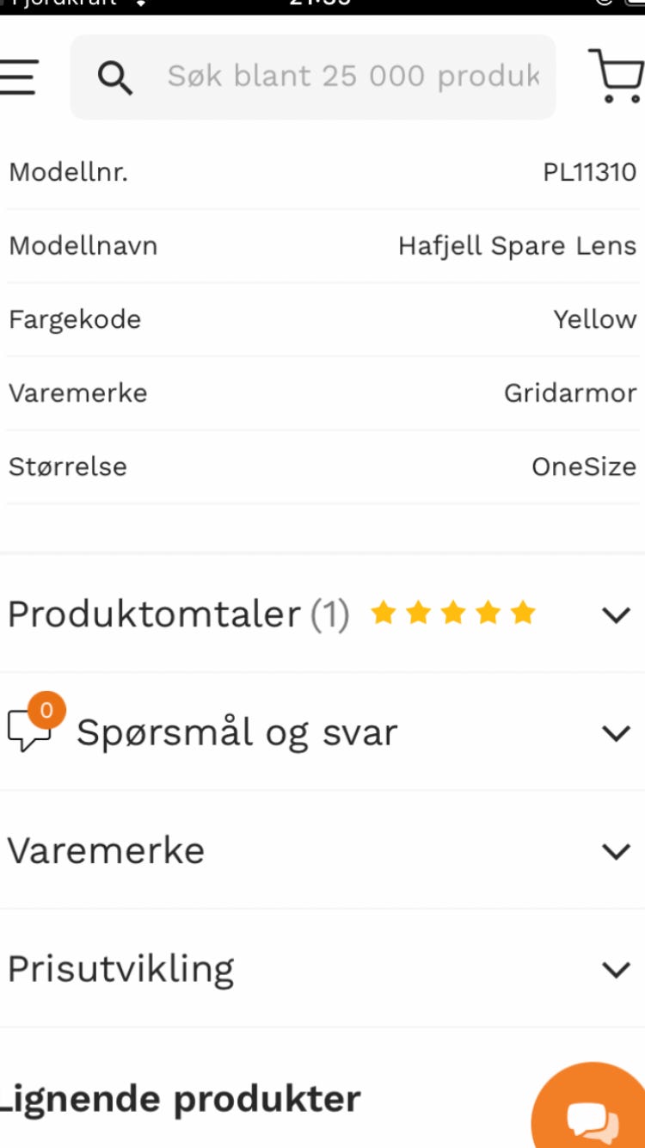
Task: Click the orange 0 questions badge
Action: coord(46,711)
